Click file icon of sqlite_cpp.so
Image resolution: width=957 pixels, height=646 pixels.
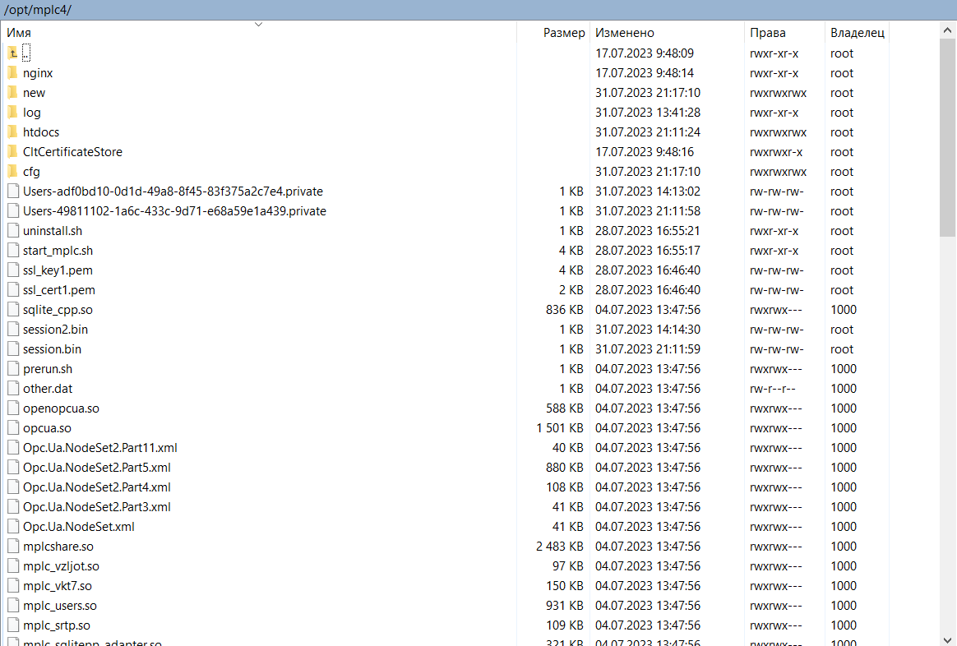[13, 310]
